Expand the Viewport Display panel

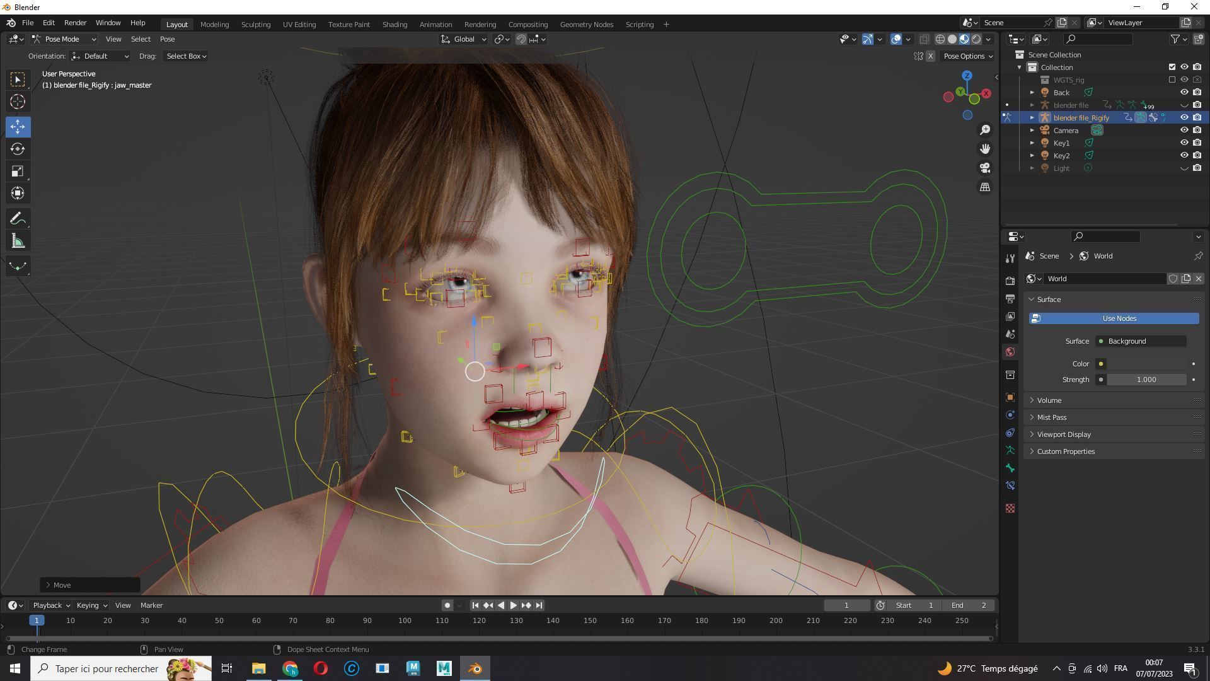(x=1114, y=434)
